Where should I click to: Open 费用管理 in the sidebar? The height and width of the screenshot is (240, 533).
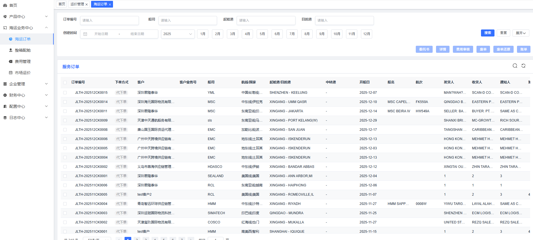coord(22,61)
